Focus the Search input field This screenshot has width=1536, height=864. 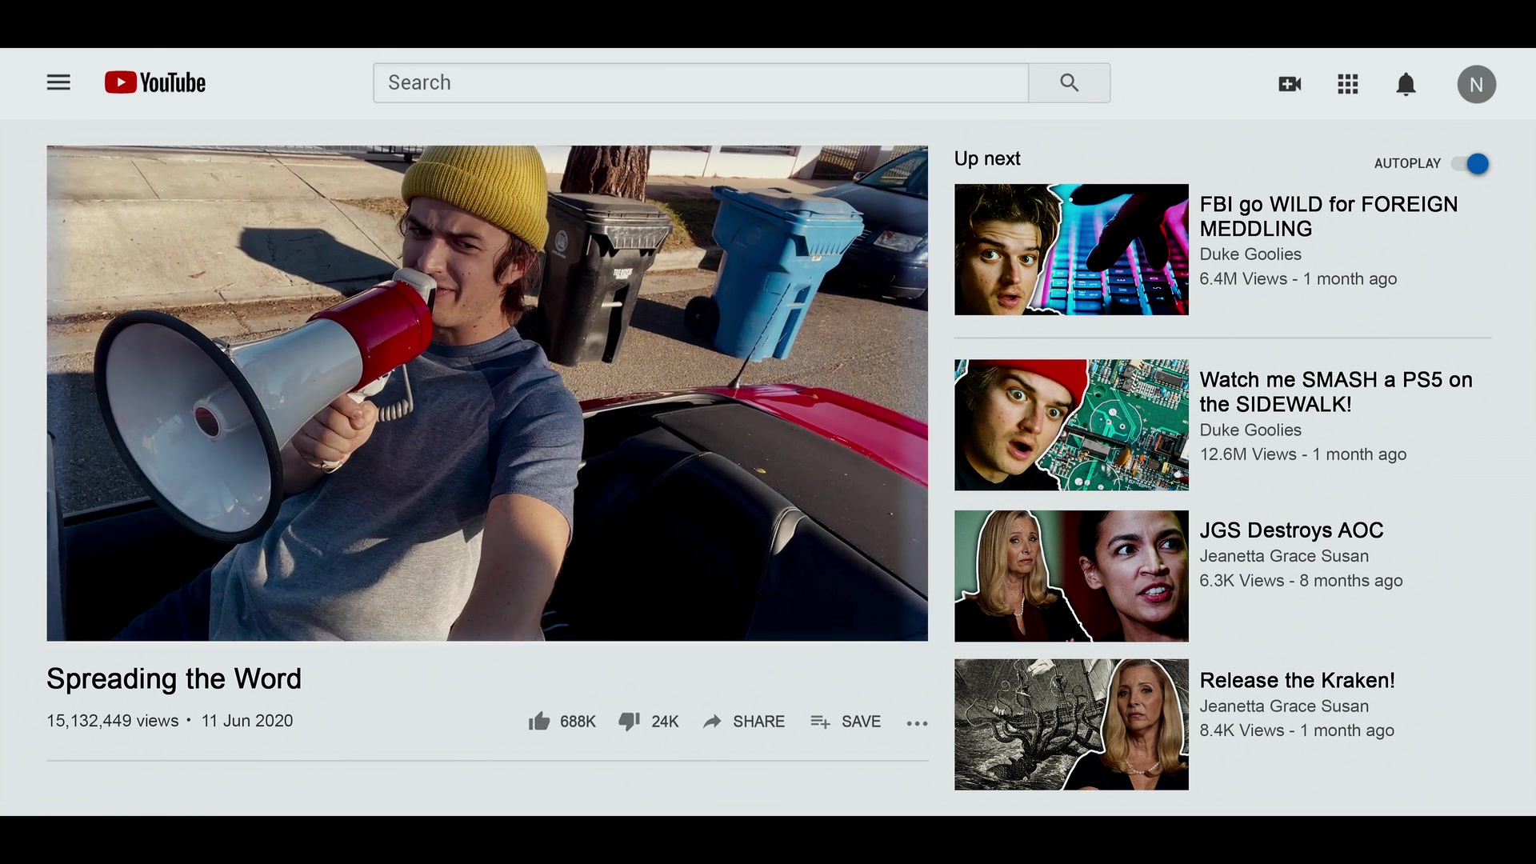pos(701,82)
